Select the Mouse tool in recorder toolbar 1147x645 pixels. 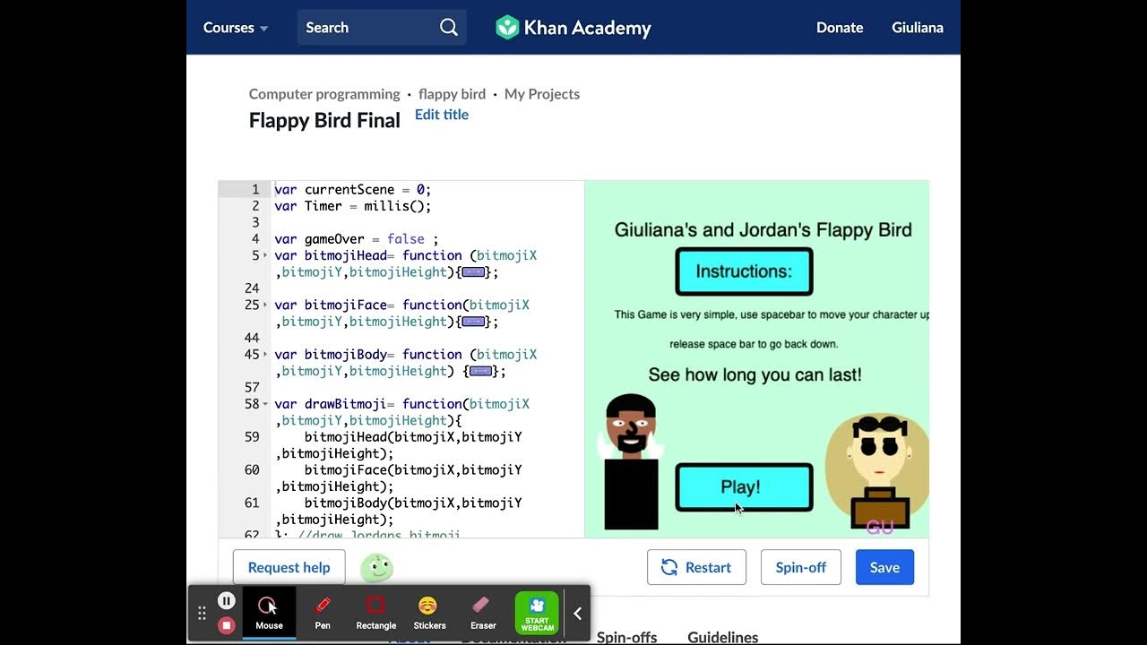(x=269, y=613)
